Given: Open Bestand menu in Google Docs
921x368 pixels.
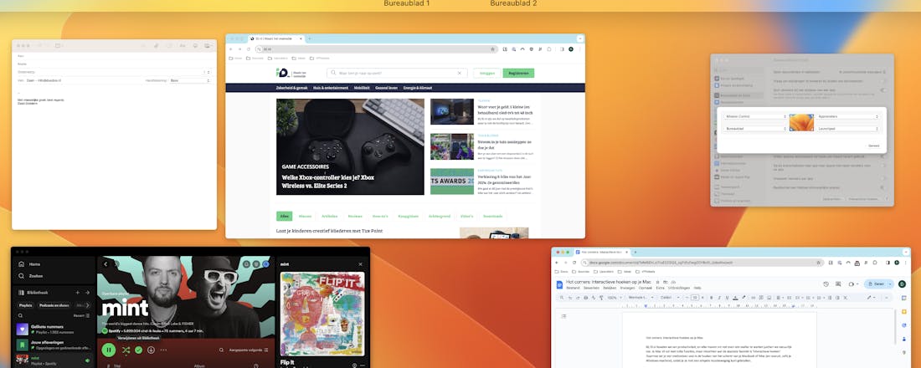Looking at the screenshot, I should 573,288.
